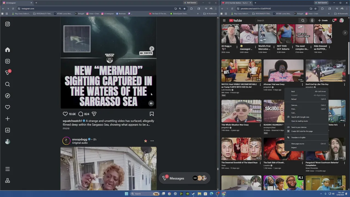Select Back in the context menu

(306, 91)
